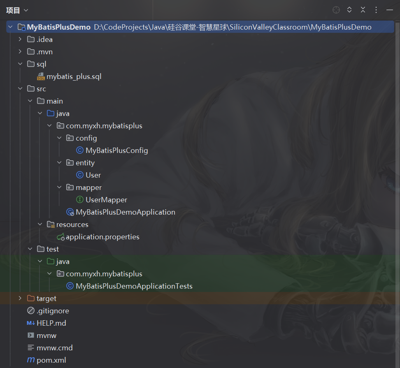
Task: Collapse the entity package
Action: [x=59, y=162]
